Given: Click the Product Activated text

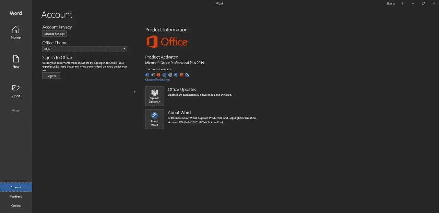Looking at the screenshot, I should pos(162,57).
